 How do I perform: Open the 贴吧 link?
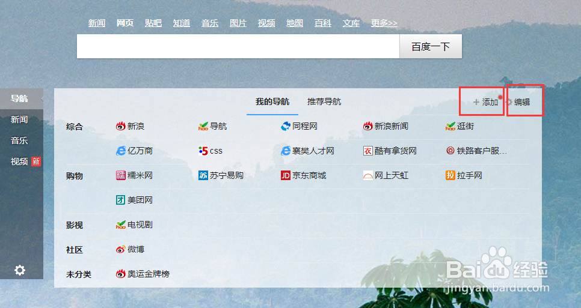[x=153, y=23]
